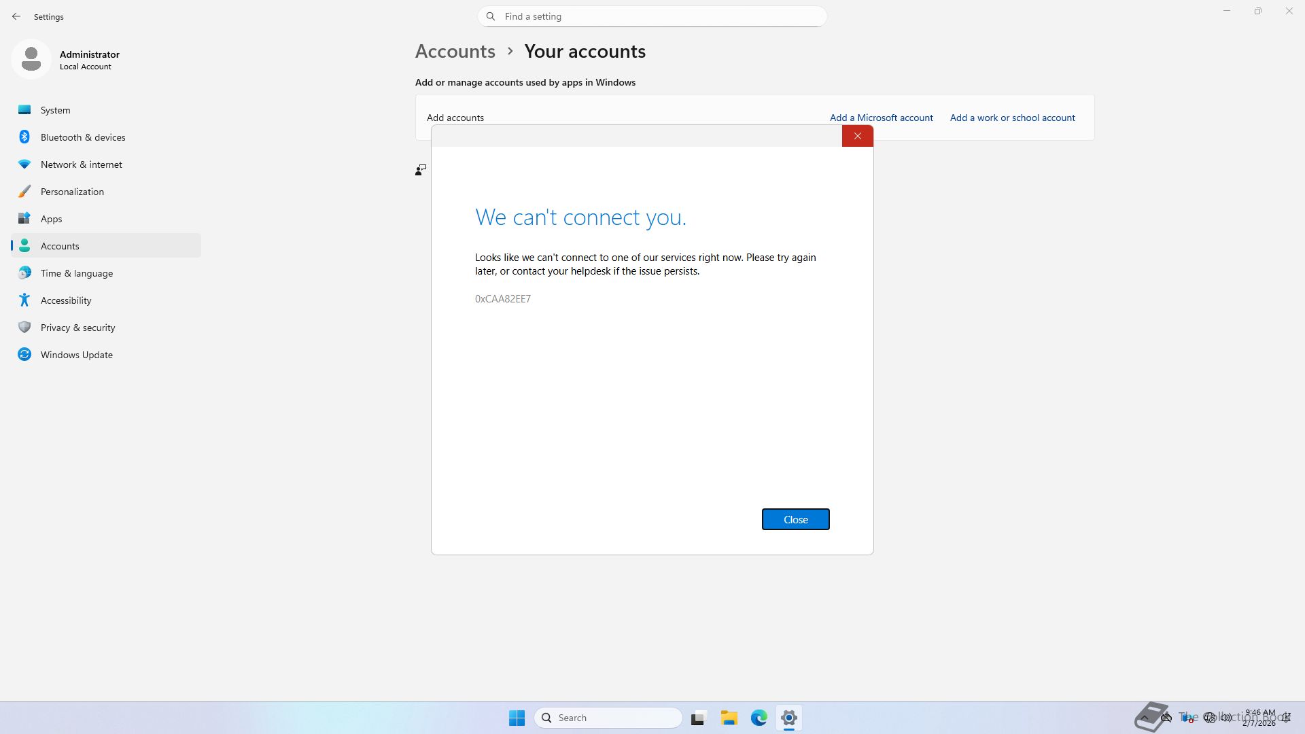The width and height of the screenshot is (1305, 734).
Task: Click Add a work or school account
Action: click(x=1012, y=118)
